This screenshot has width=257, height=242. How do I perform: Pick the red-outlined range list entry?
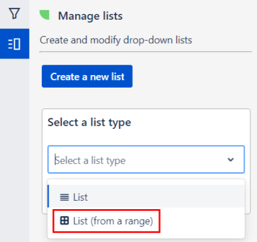tap(106, 221)
